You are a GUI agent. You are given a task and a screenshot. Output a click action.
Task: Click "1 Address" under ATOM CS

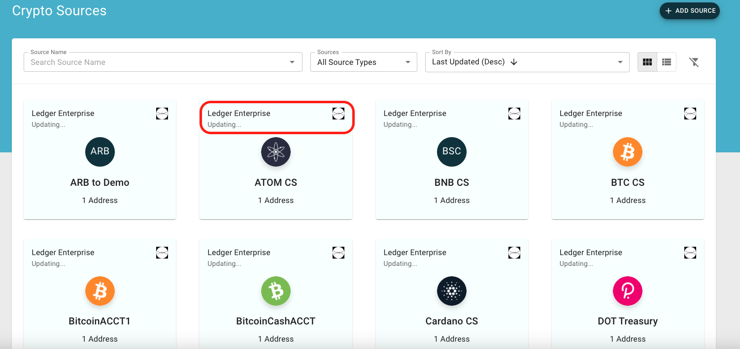coord(276,200)
